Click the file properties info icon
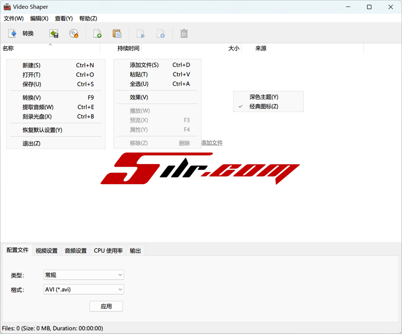 160,34
